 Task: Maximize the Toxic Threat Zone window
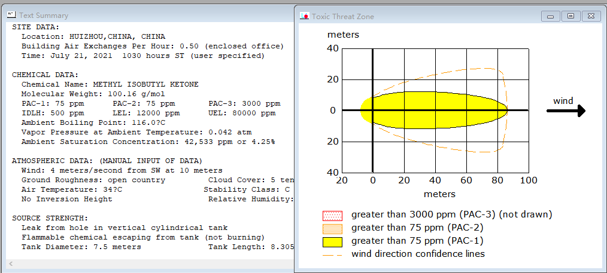pyautogui.click(x=570, y=16)
